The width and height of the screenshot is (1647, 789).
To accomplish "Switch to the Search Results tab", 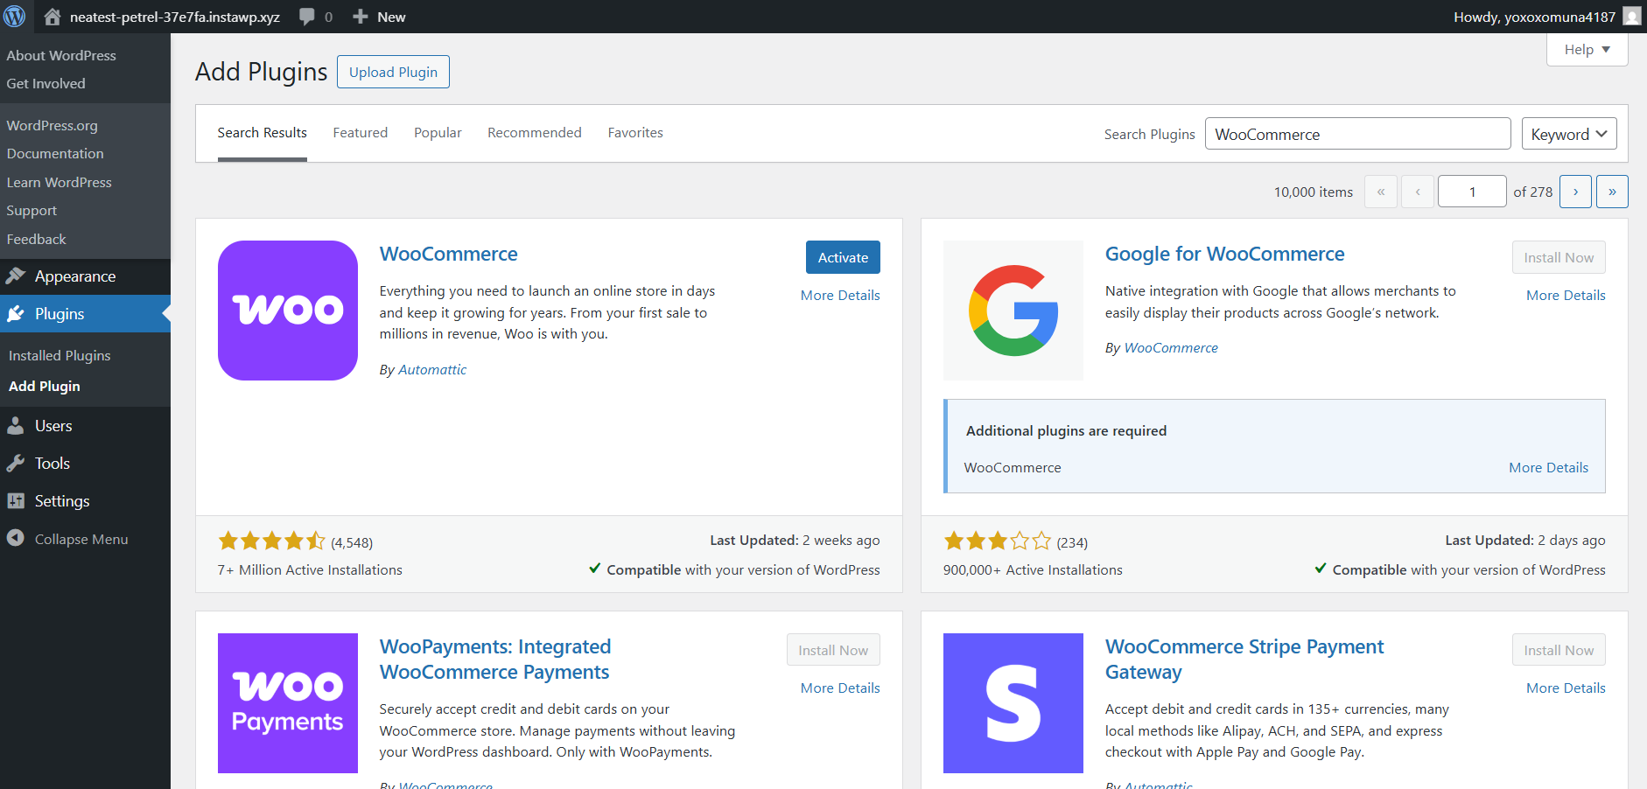I will pos(263,133).
